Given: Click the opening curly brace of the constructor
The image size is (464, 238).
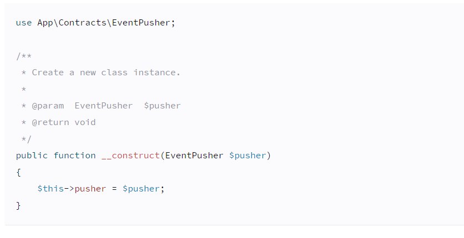Looking at the screenshot, I should [18, 172].
